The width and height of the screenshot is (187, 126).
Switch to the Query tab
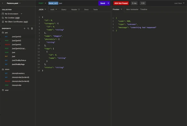tap(64, 9)
